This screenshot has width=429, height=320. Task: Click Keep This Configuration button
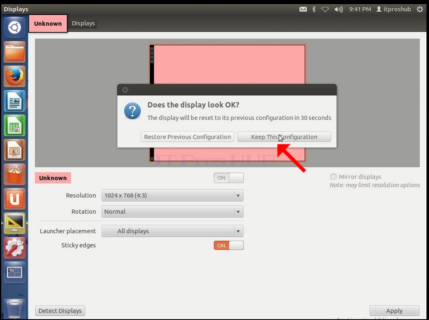coord(284,137)
